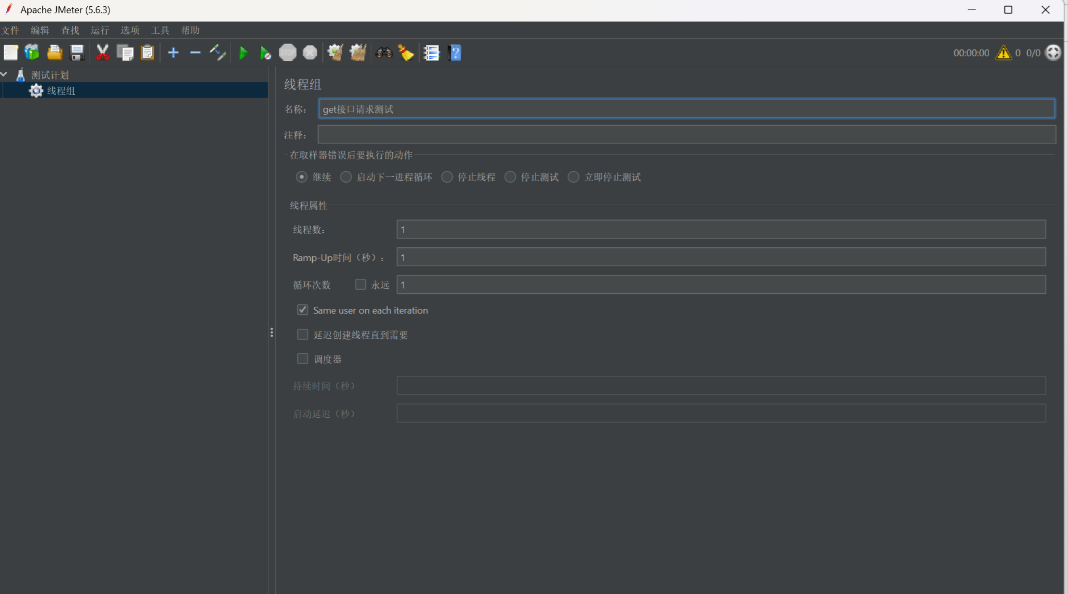
Task: Click the minus Collapse All icon
Action: click(x=195, y=53)
